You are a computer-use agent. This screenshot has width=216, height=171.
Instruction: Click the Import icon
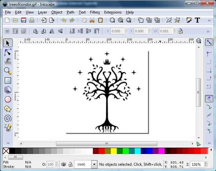point(44,20)
